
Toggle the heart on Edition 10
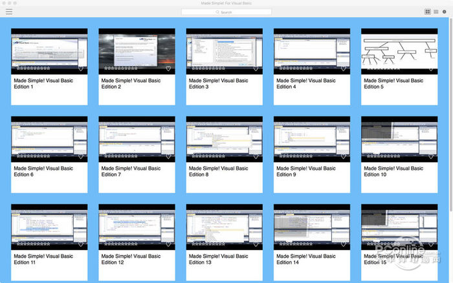click(x=431, y=156)
